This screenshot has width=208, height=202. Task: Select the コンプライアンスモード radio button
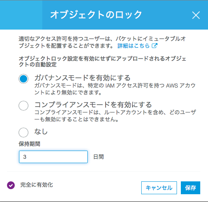(x=24, y=105)
